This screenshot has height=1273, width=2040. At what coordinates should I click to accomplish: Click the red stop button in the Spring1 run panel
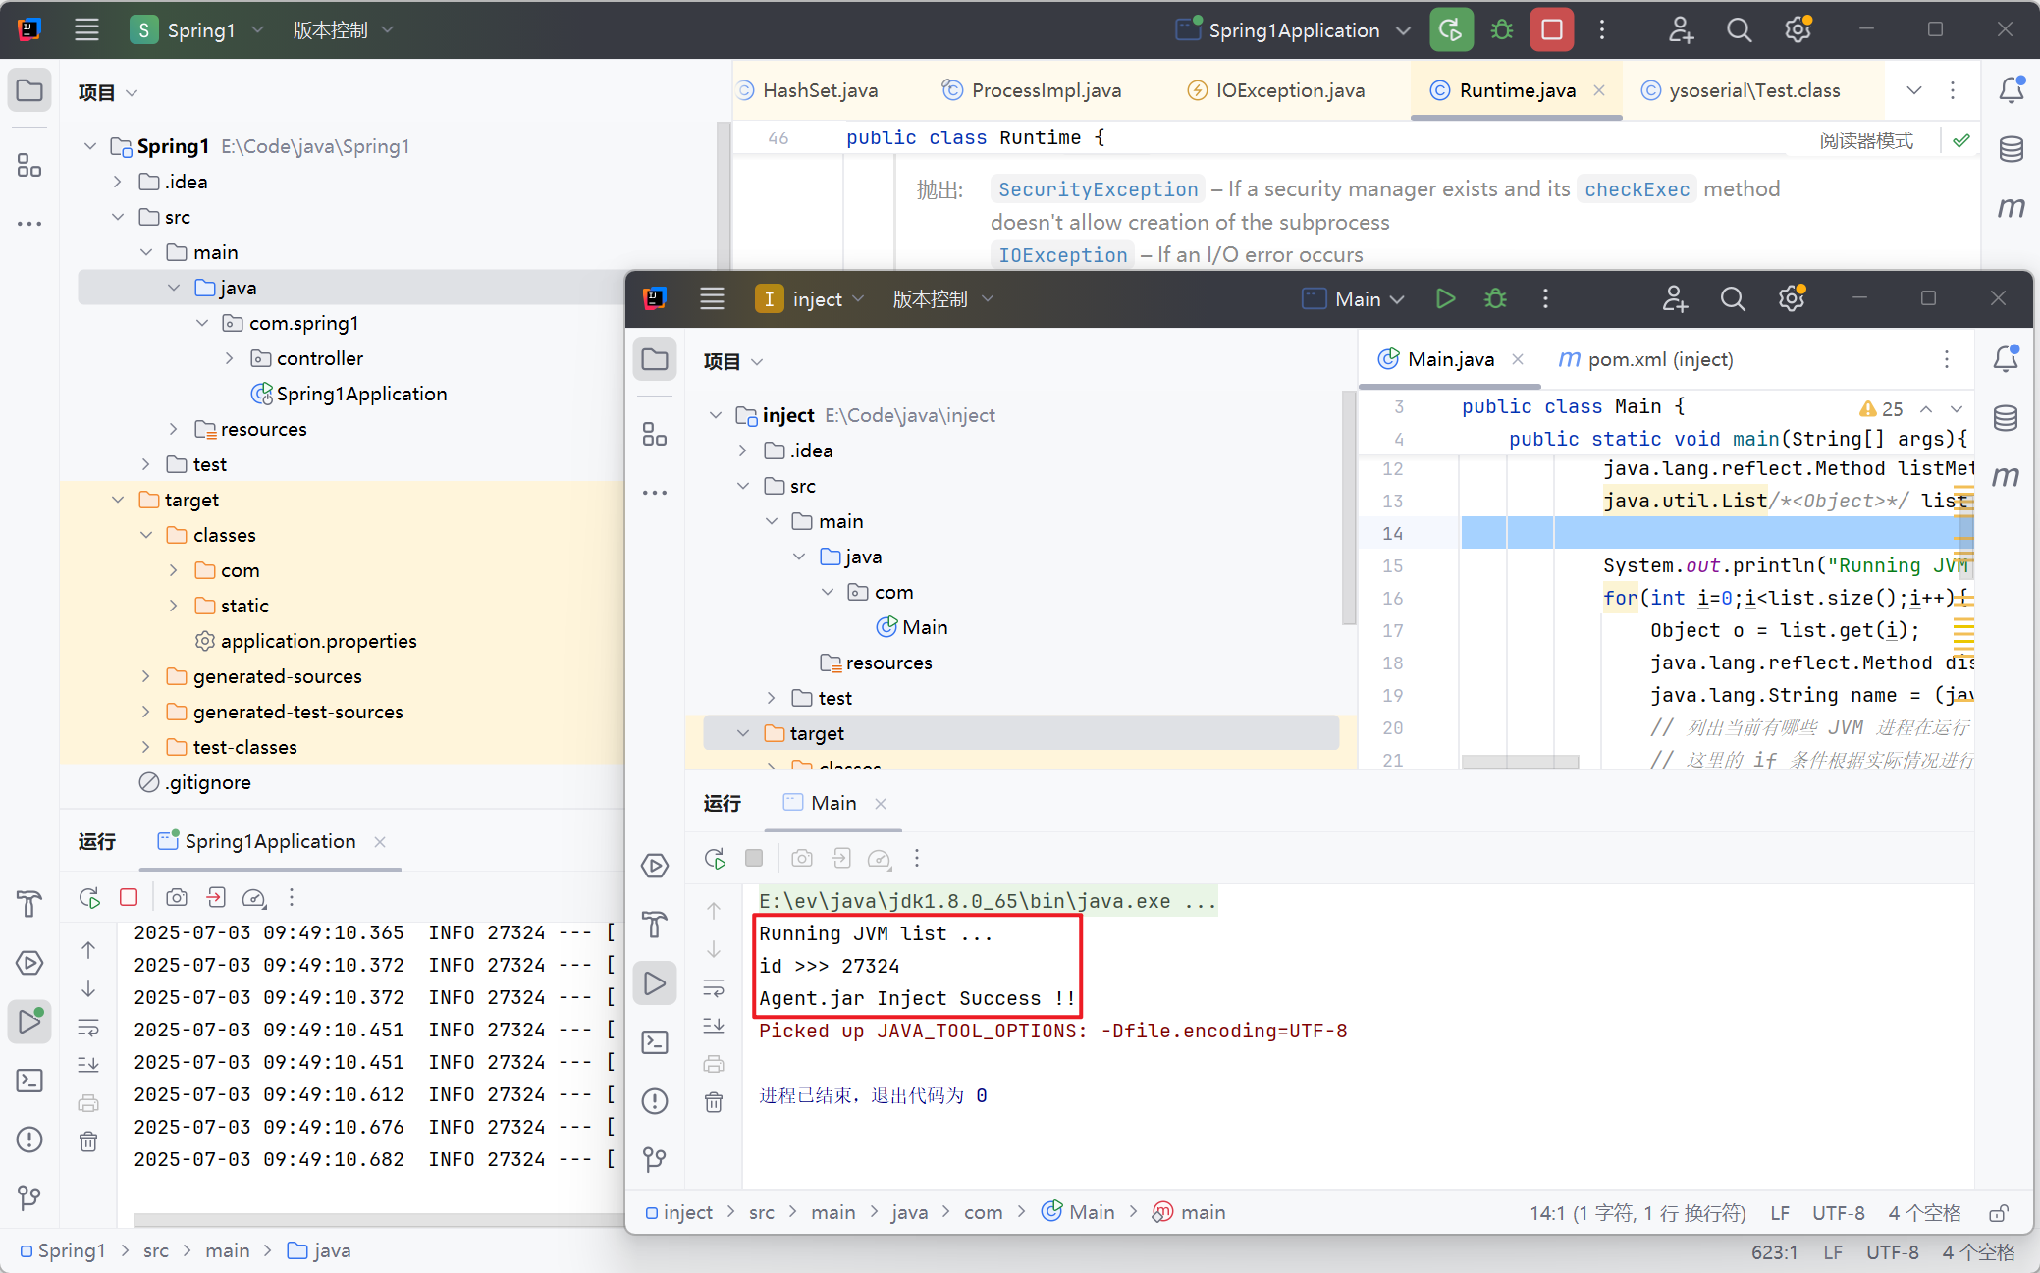pos(129,897)
